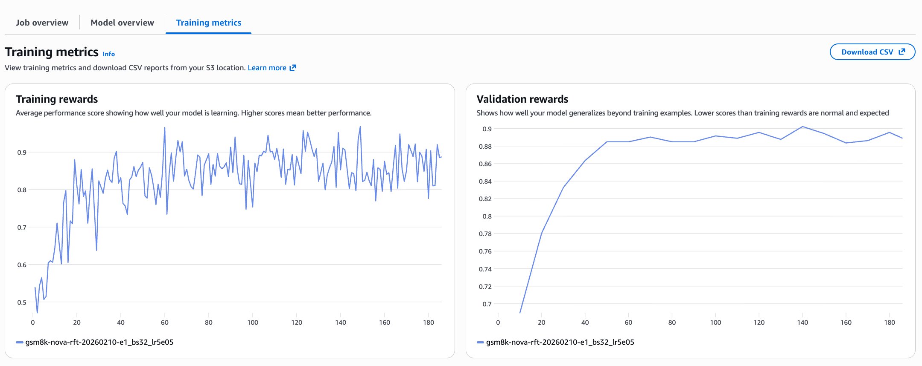Image resolution: width=922 pixels, height=366 pixels.
Task: Click the external icon inside Download CSV
Action: (x=902, y=52)
